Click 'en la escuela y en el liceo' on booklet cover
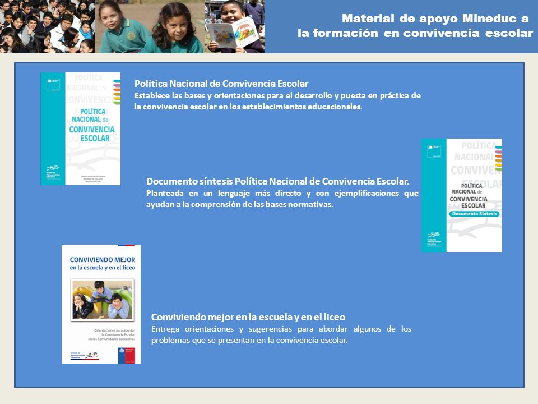538x404 pixels. [x=103, y=268]
